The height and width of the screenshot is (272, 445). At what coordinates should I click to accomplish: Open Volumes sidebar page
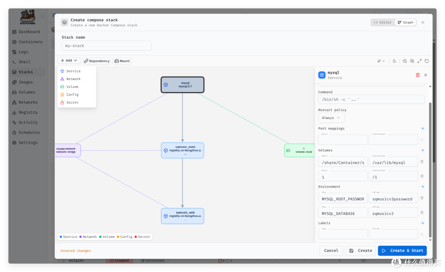pyautogui.click(x=24, y=92)
